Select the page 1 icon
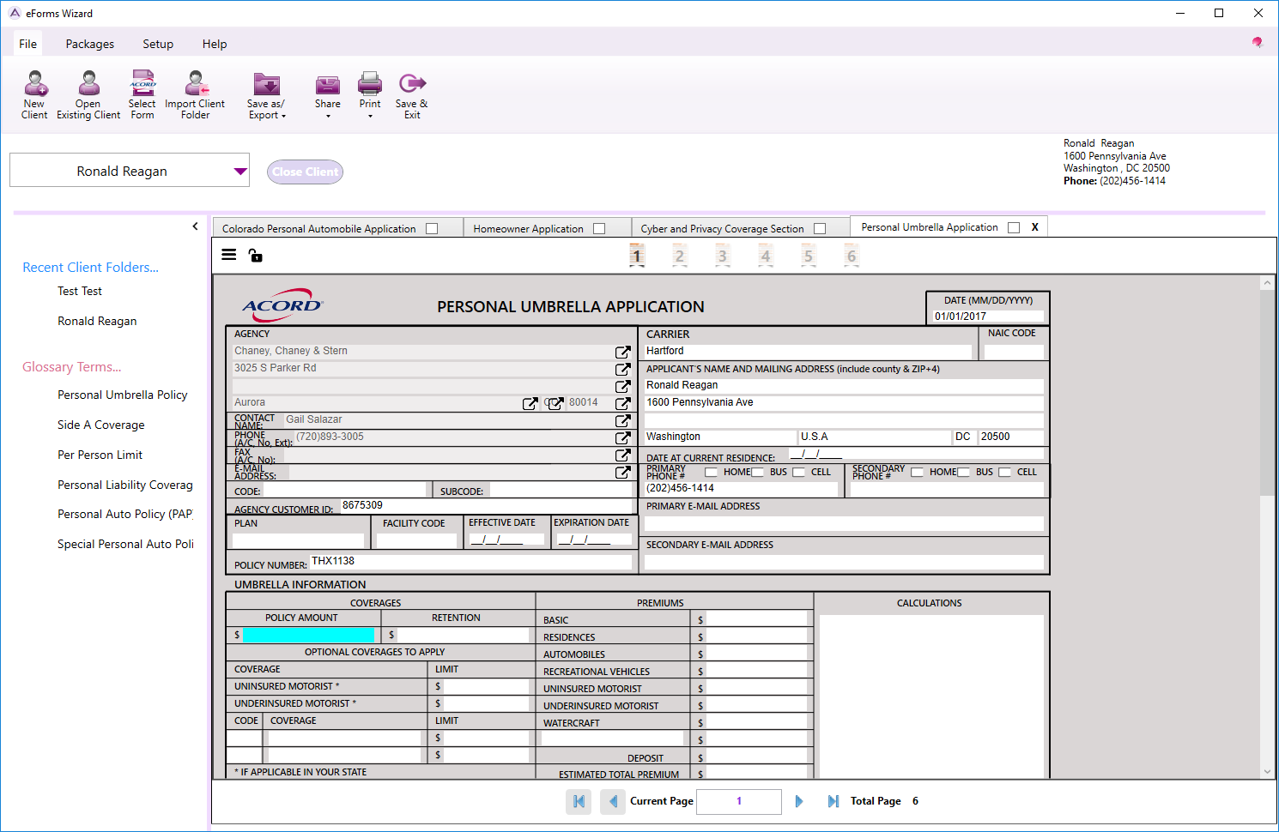The image size is (1279, 832). click(637, 256)
